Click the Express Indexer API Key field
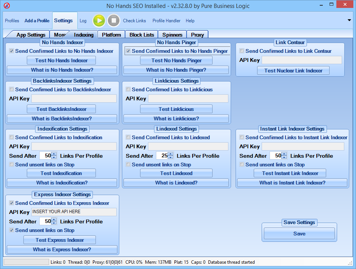The width and height of the screenshot is (356, 269). click(x=74, y=212)
